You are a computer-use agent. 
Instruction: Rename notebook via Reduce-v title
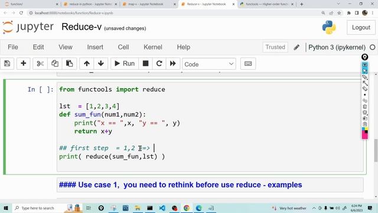[82, 27]
